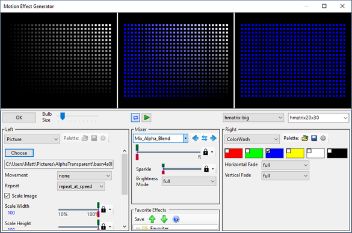The image size is (352, 233).
Task: Open the Favorites folder item
Action: point(159,228)
